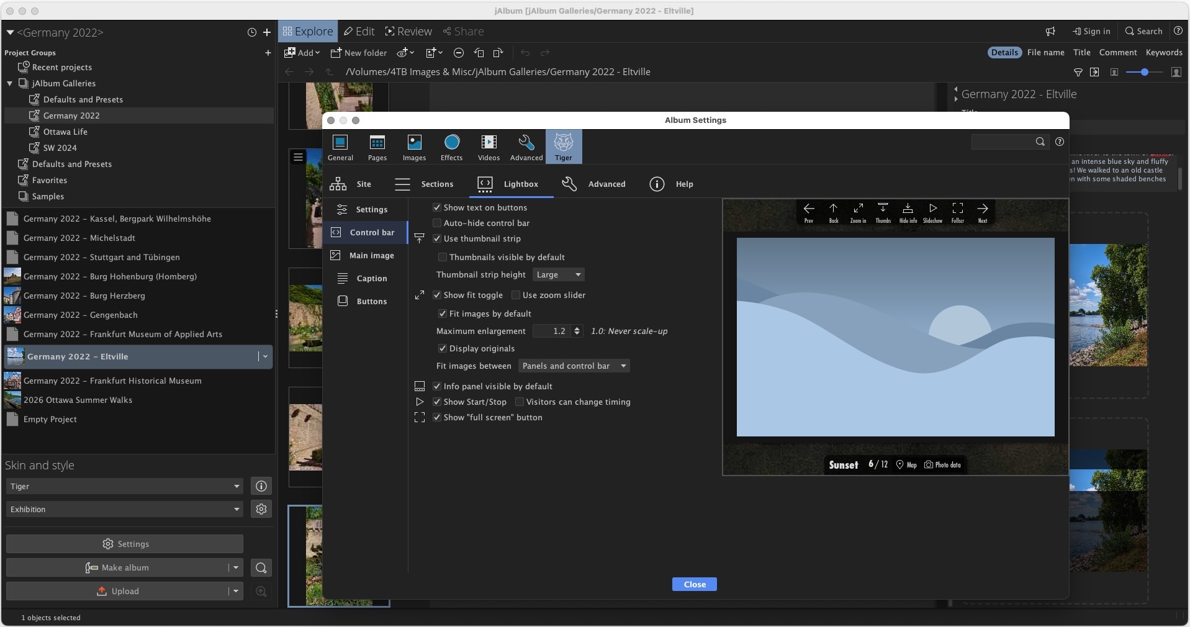Toggle Show text on buttons checkbox
The image size is (1190, 627).
[437, 207]
